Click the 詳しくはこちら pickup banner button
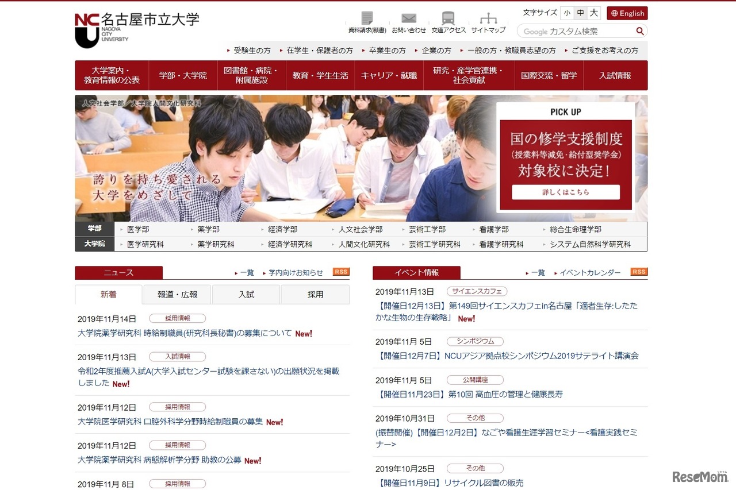The width and height of the screenshot is (736, 490). pos(565,192)
